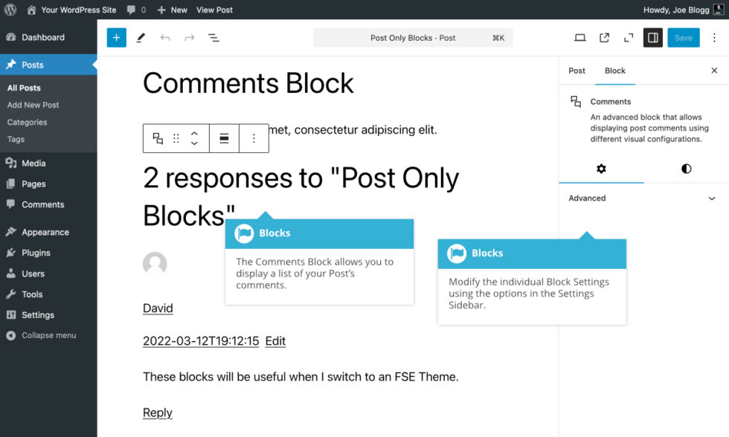
Task: Open Plugins menu
Action: click(48, 253)
